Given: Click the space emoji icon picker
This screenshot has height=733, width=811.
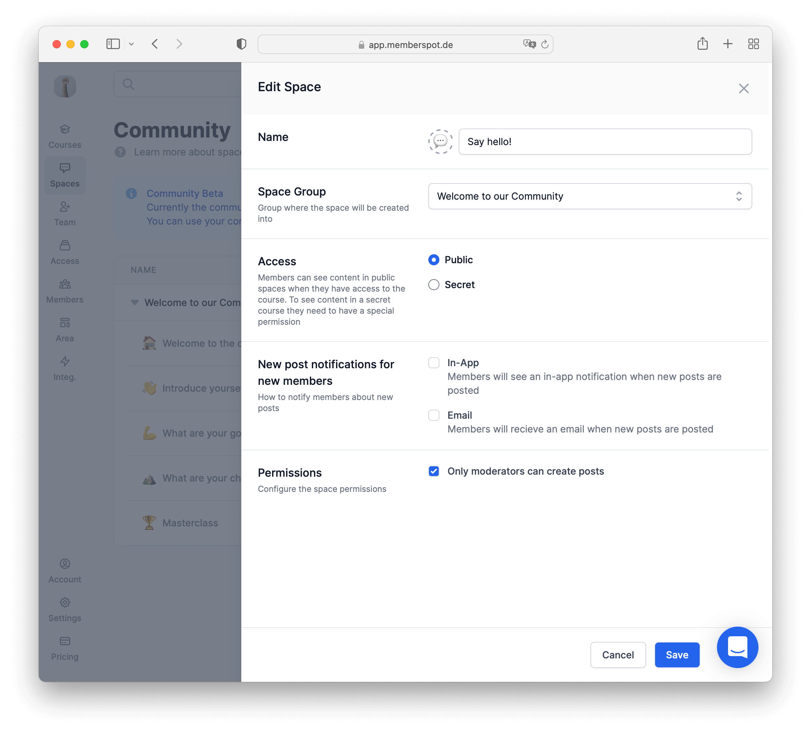Looking at the screenshot, I should (x=440, y=142).
